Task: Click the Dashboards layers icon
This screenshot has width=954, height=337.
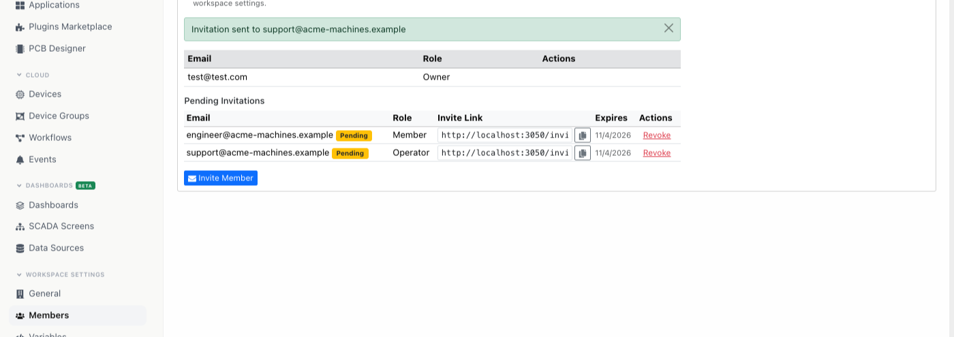Action: coord(20,206)
